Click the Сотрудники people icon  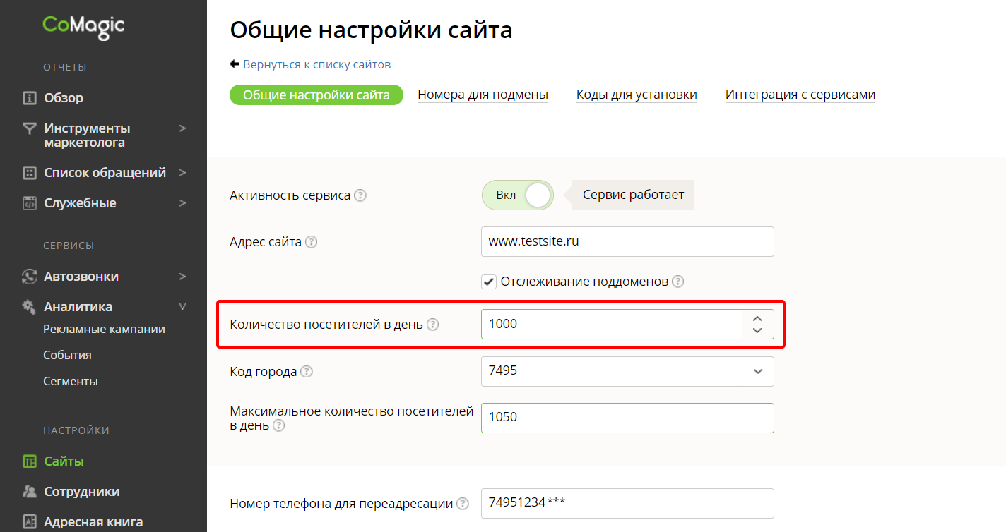point(29,492)
